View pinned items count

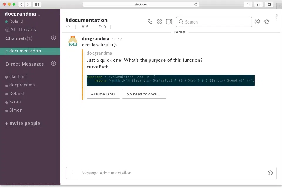[x=102, y=27]
